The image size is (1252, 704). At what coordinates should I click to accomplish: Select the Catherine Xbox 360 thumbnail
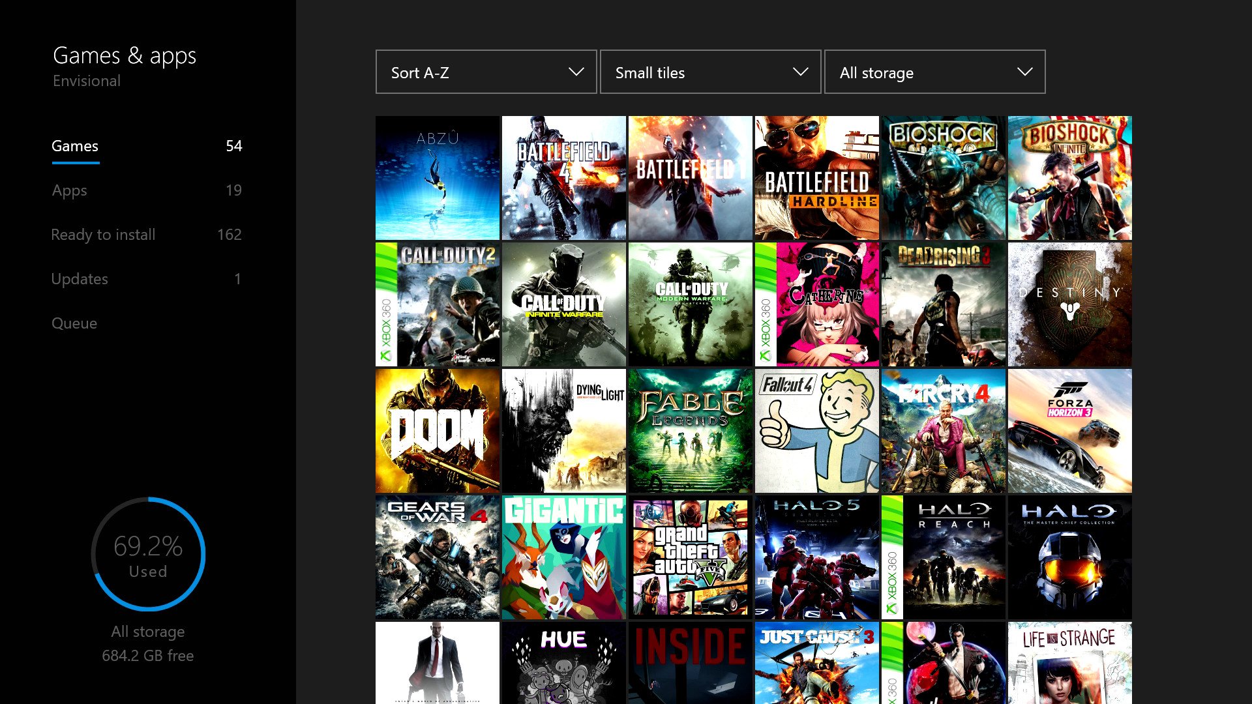(x=816, y=304)
